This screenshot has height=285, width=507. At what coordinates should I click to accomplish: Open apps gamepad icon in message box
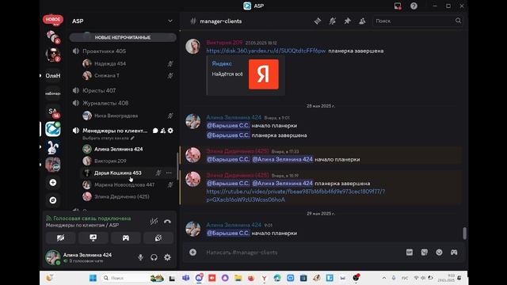pyautogui.click(x=454, y=253)
